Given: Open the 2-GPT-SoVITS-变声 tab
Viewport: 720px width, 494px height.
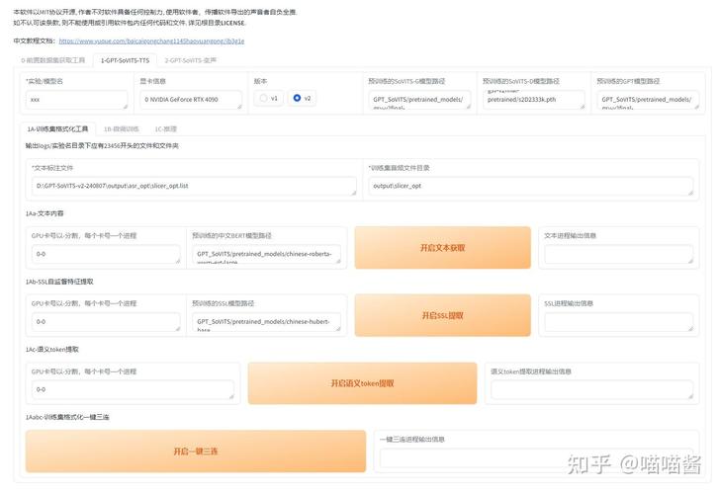Looking at the screenshot, I should pos(191,60).
